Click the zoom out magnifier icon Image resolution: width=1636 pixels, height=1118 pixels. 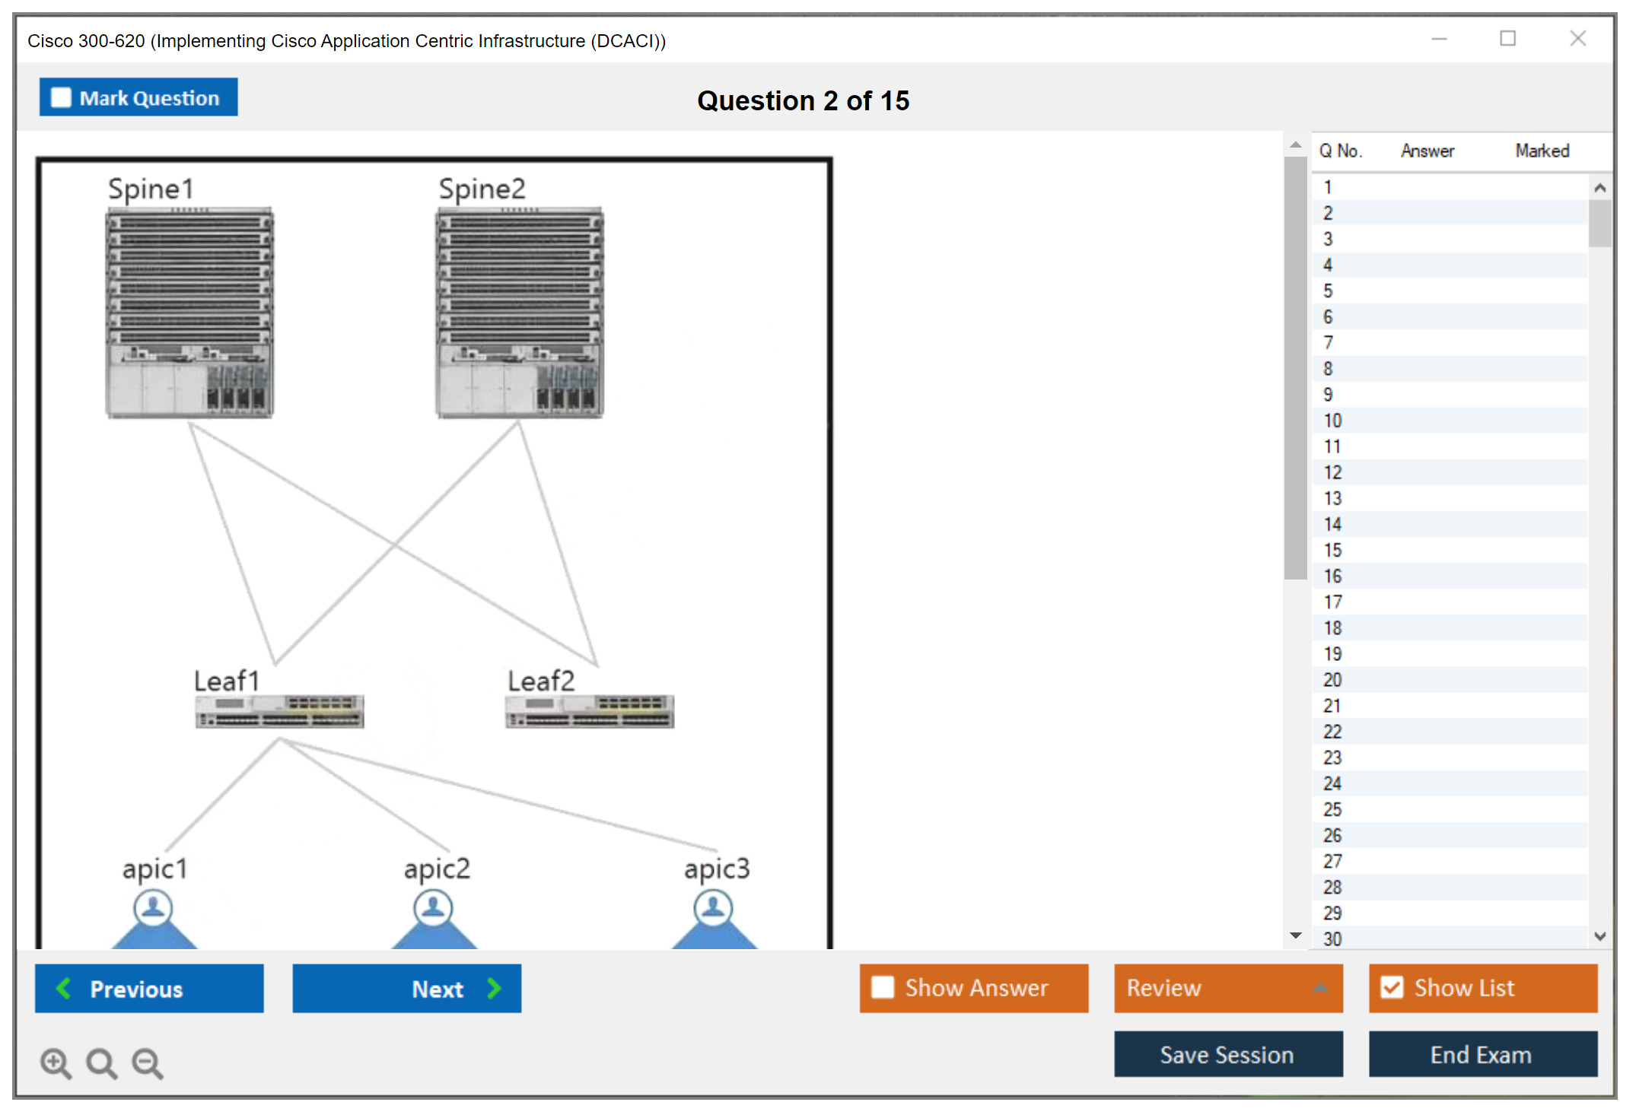(148, 1062)
